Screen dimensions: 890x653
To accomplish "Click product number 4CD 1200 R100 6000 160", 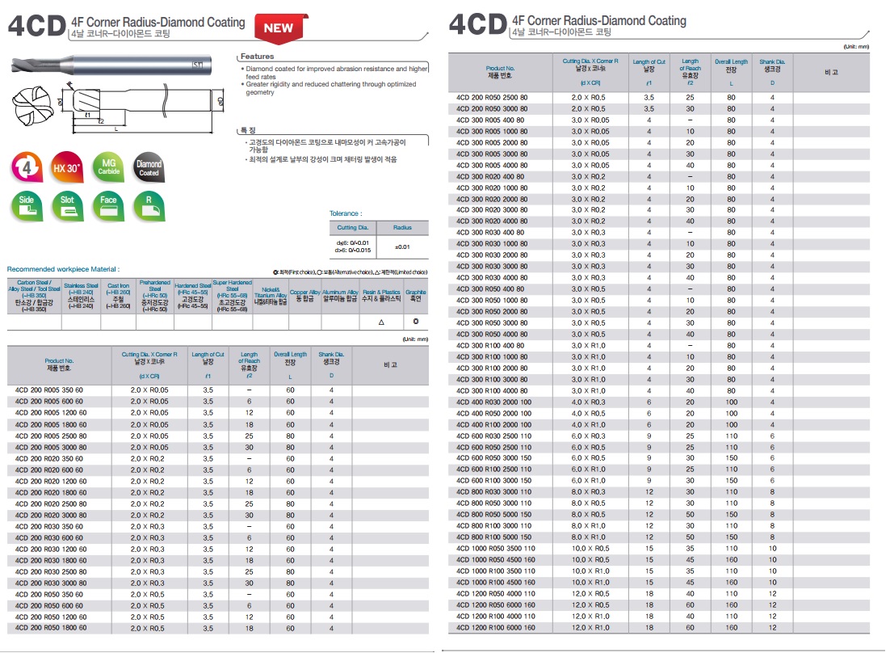I will click(x=496, y=628).
